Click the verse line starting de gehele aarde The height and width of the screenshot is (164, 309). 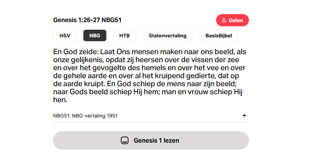click(146, 76)
